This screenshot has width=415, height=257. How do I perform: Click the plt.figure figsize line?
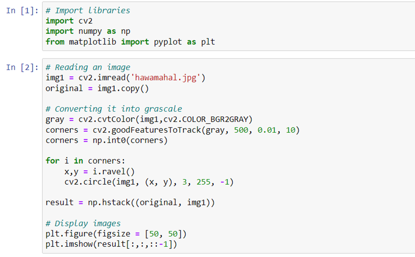click(116, 234)
